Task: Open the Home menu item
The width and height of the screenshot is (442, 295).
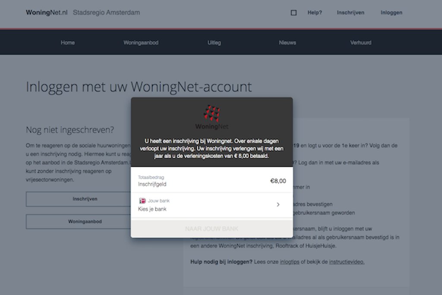Action: click(x=68, y=43)
